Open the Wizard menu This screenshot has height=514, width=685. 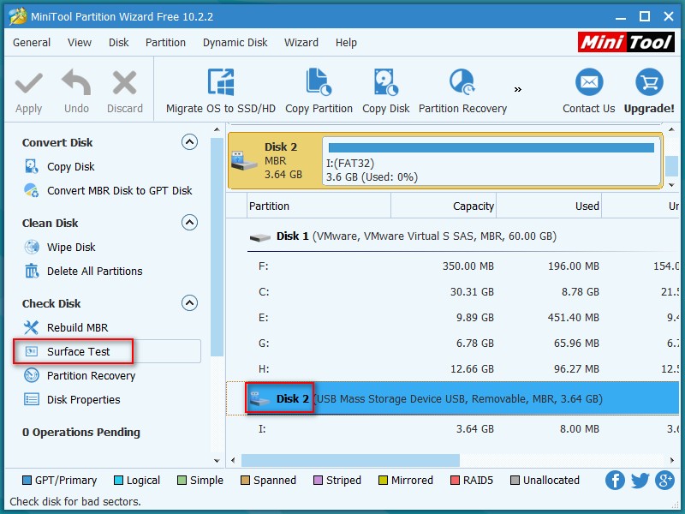pos(301,42)
